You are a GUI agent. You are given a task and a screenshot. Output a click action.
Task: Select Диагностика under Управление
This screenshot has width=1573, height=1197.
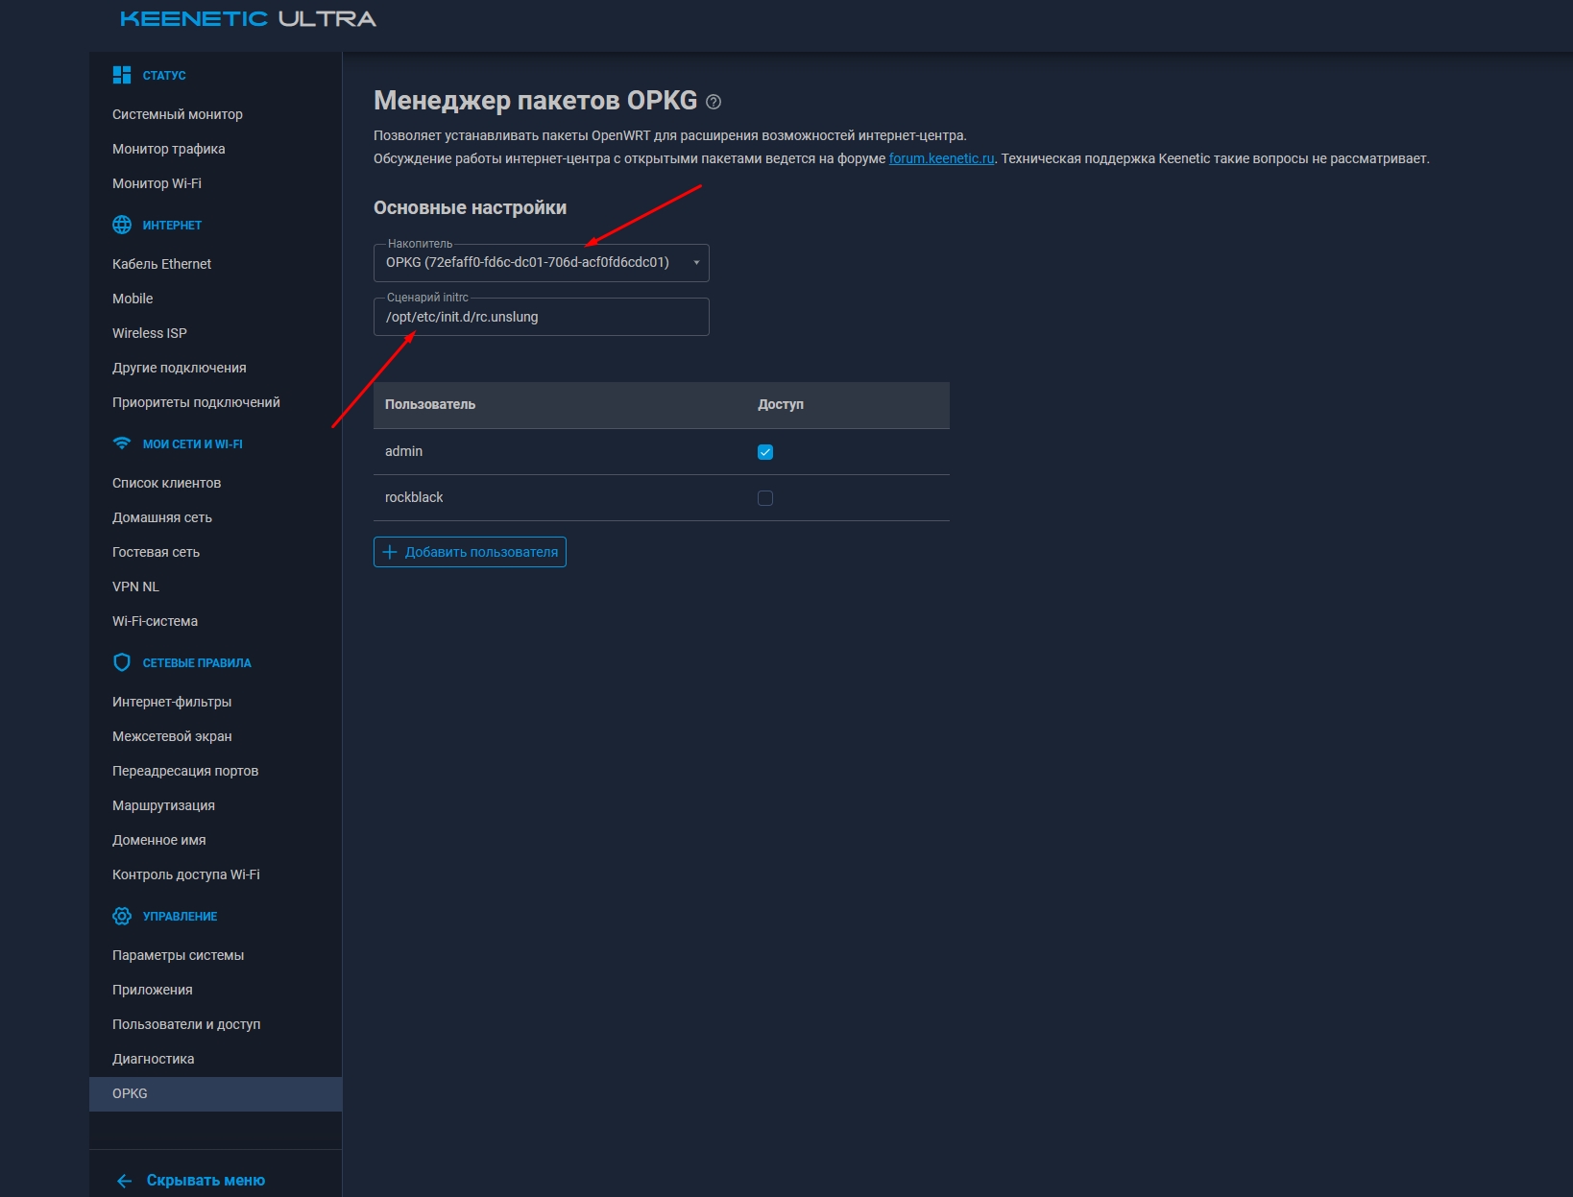pyautogui.click(x=152, y=1059)
